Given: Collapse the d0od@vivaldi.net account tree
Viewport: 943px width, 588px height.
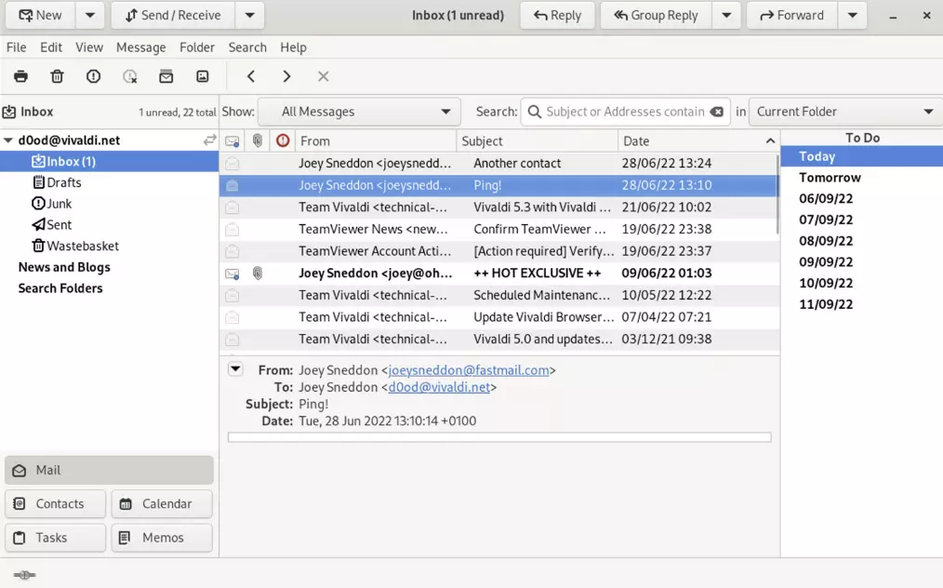Looking at the screenshot, I should 8,140.
